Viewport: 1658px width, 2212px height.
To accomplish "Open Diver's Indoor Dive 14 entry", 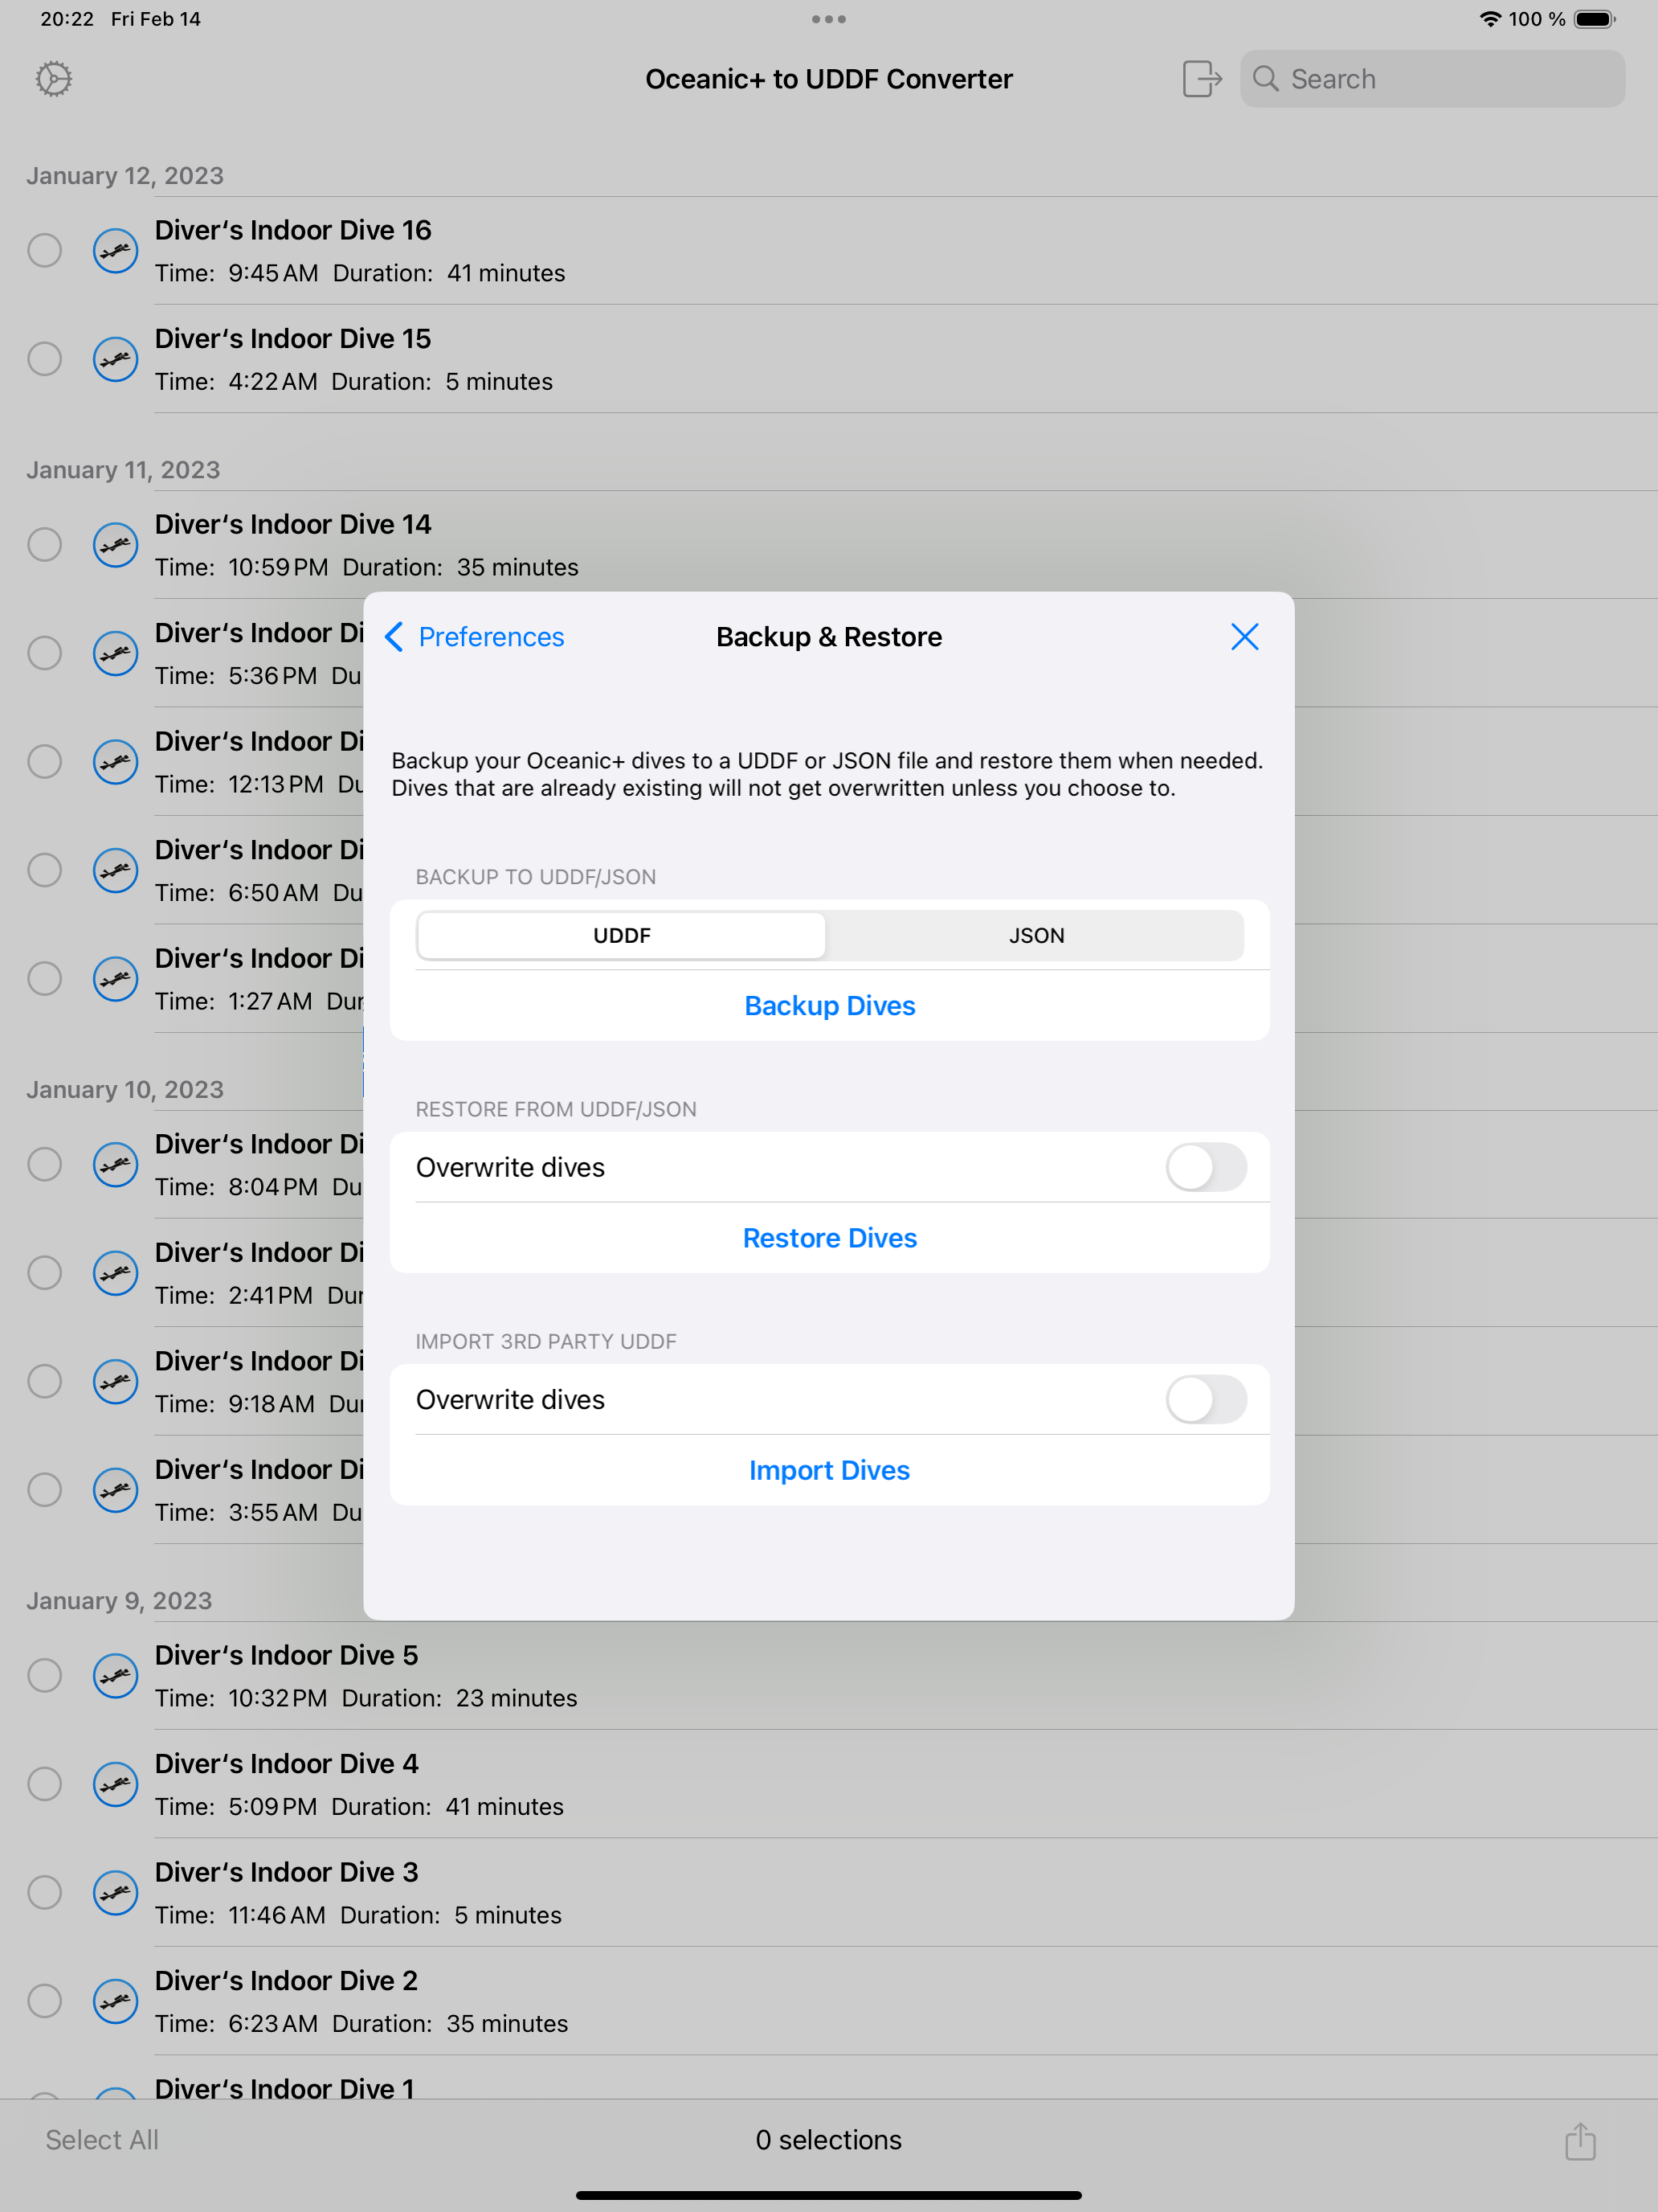I will 828,545.
